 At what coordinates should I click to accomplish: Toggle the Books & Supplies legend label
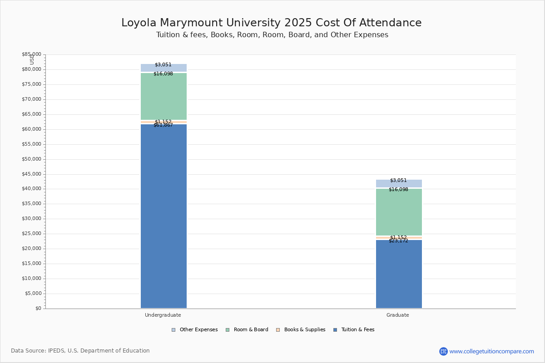click(305, 330)
